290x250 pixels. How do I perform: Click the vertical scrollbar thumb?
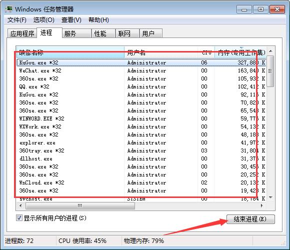pos(270,71)
